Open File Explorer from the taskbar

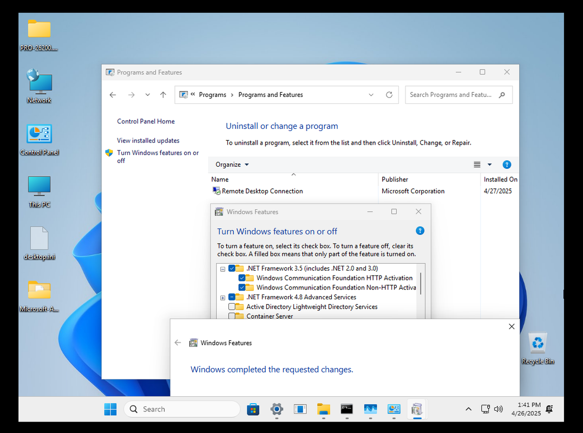pyautogui.click(x=324, y=409)
